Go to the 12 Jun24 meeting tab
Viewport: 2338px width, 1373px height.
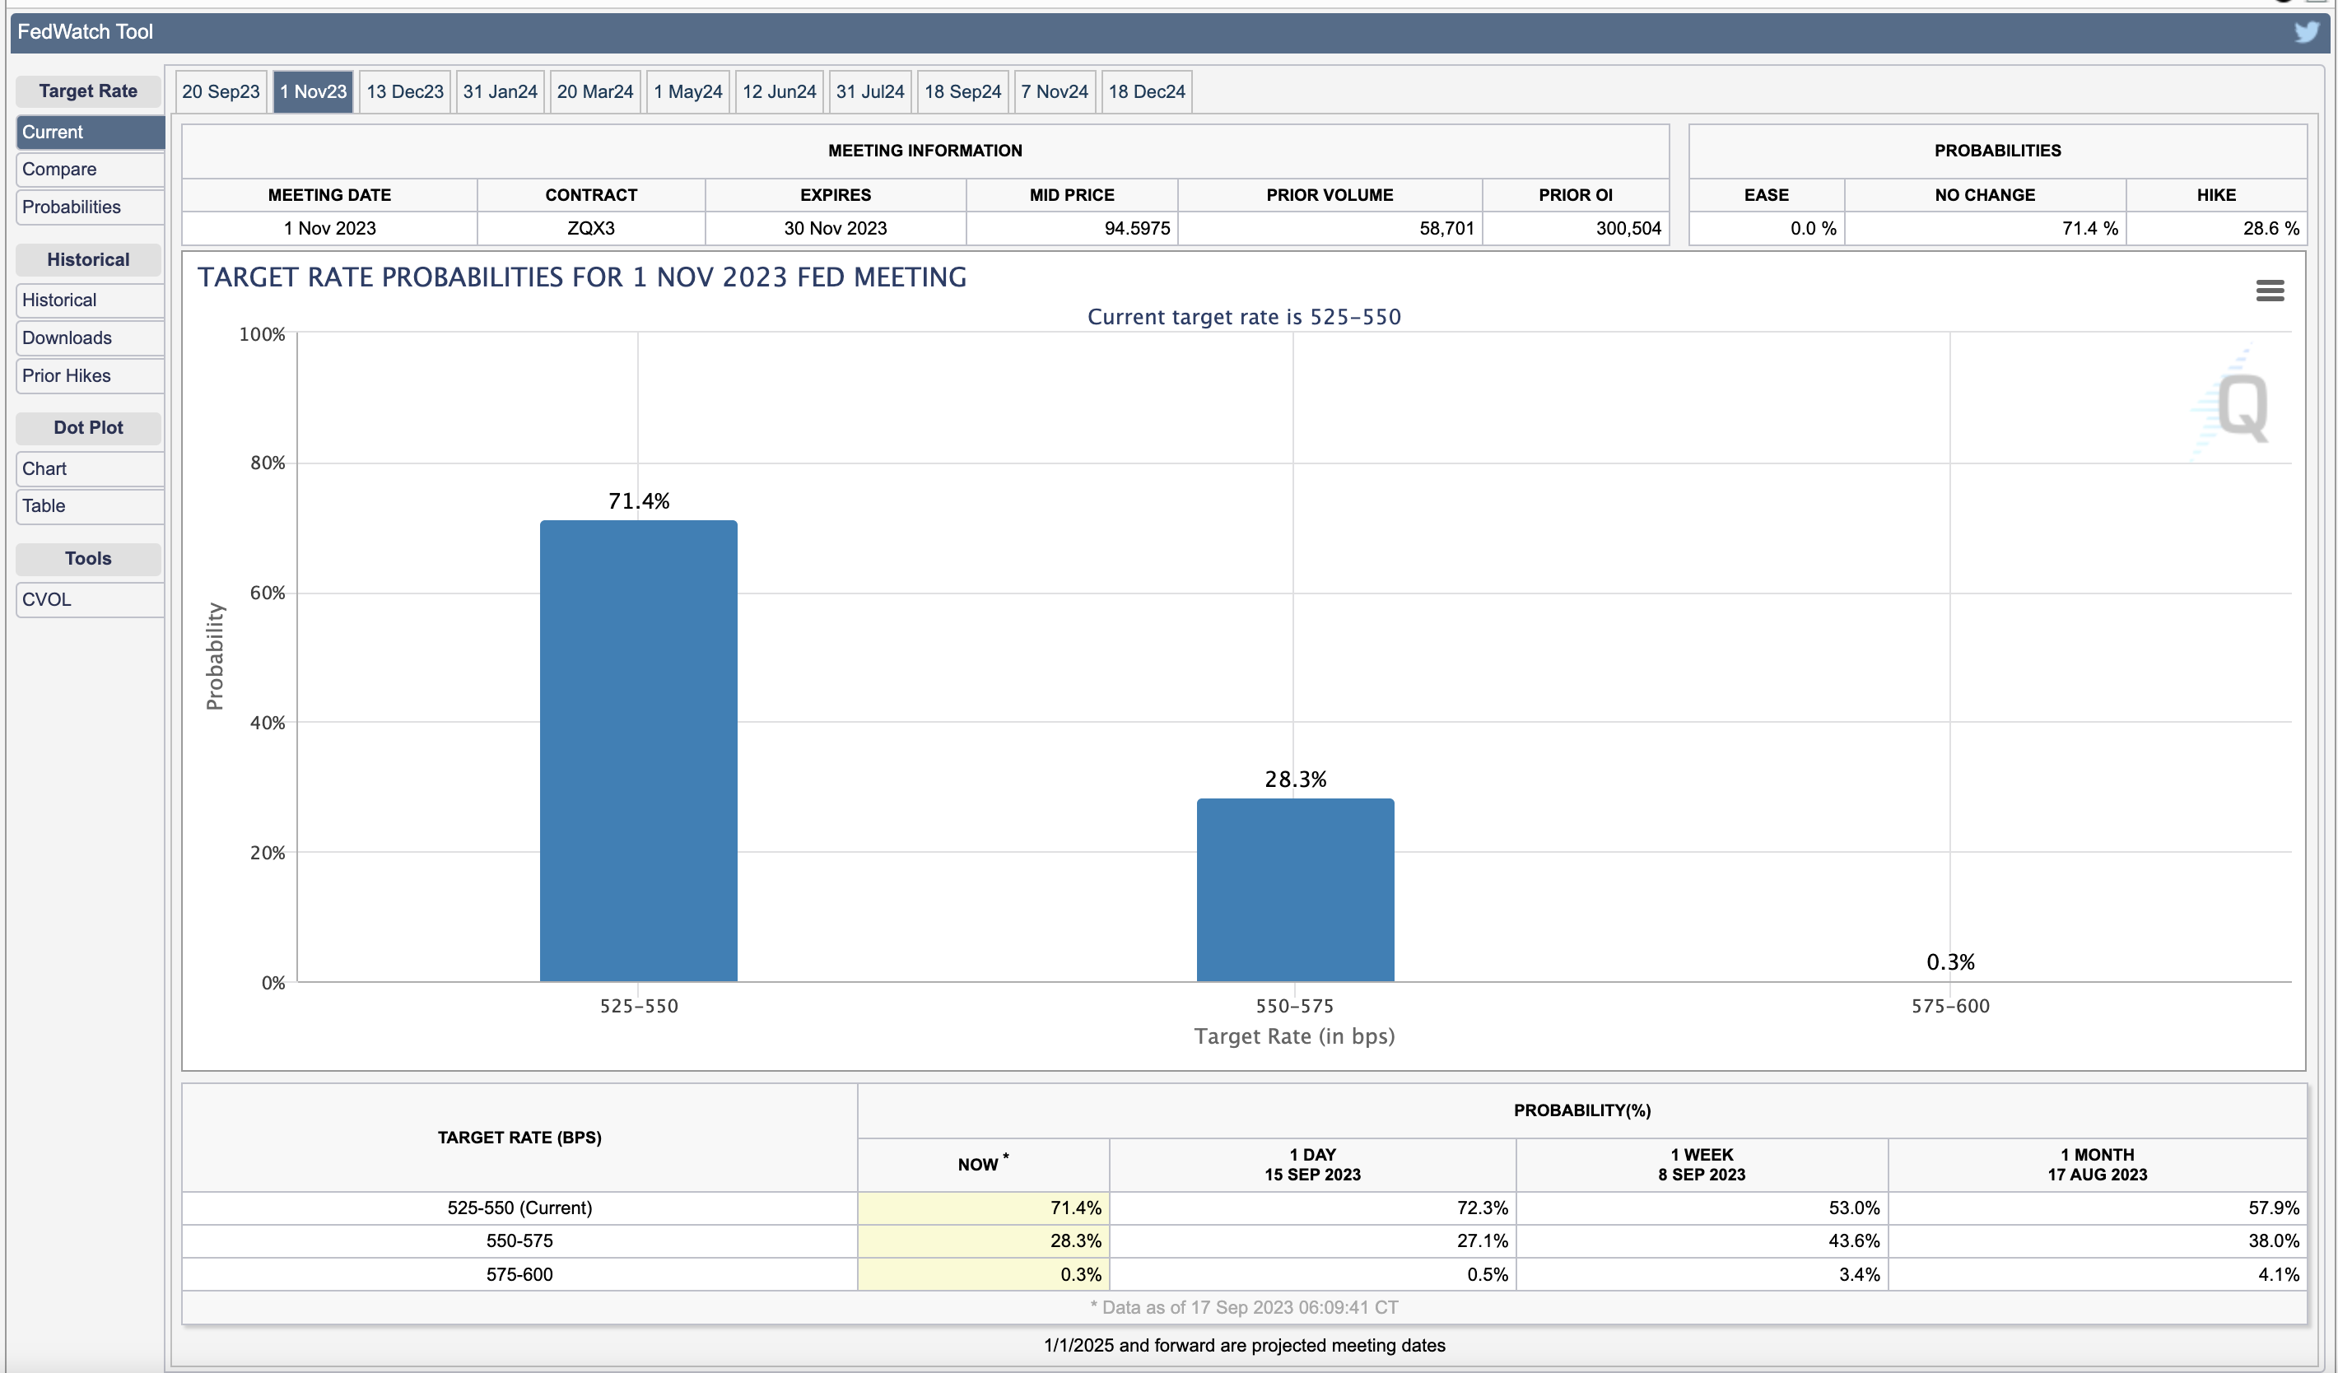click(779, 92)
